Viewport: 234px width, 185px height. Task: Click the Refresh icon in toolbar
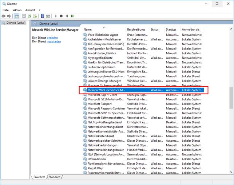pyautogui.click(x=29, y=16)
